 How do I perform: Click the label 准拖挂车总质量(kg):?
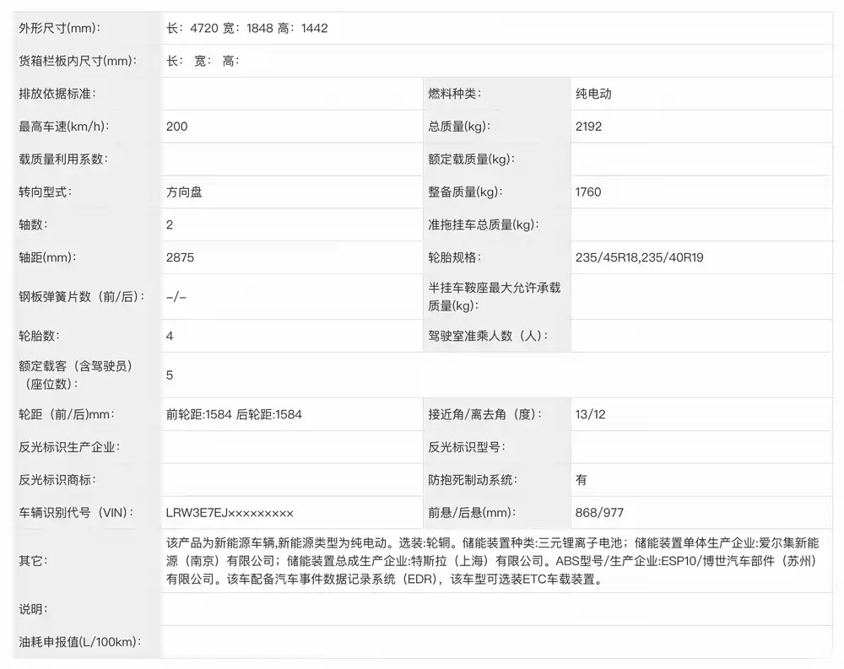(x=484, y=225)
